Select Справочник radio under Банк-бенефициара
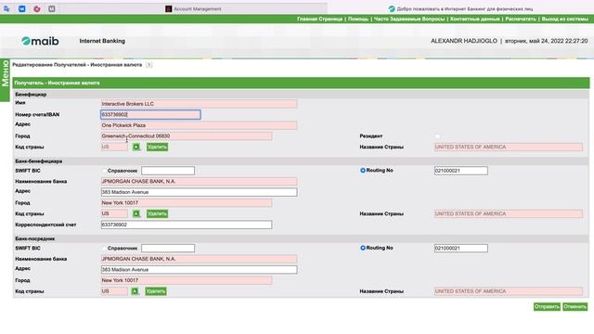 [x=104, y=171]
